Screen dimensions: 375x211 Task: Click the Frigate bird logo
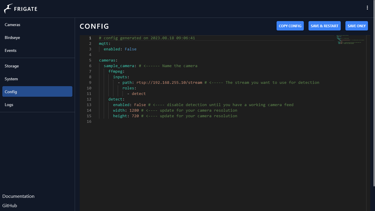tap(8, 9)
